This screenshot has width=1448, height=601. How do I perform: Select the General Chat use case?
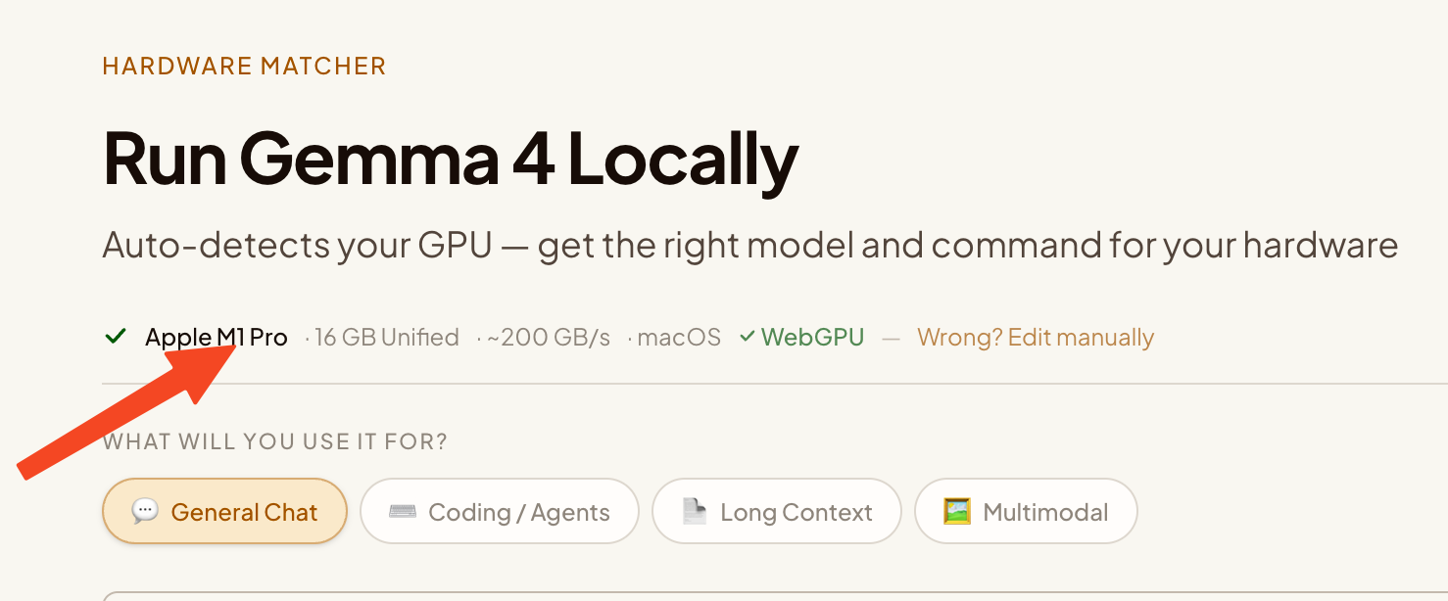(224, 511)
